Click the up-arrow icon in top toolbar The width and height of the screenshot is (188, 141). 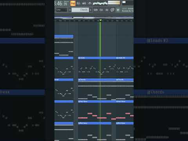[x=90, y=4]
